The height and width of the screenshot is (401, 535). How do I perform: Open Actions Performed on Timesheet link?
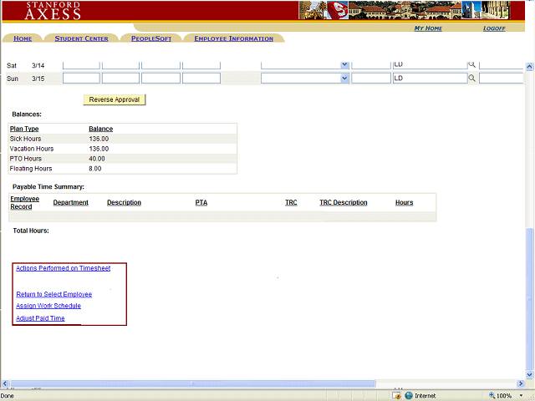63,268
